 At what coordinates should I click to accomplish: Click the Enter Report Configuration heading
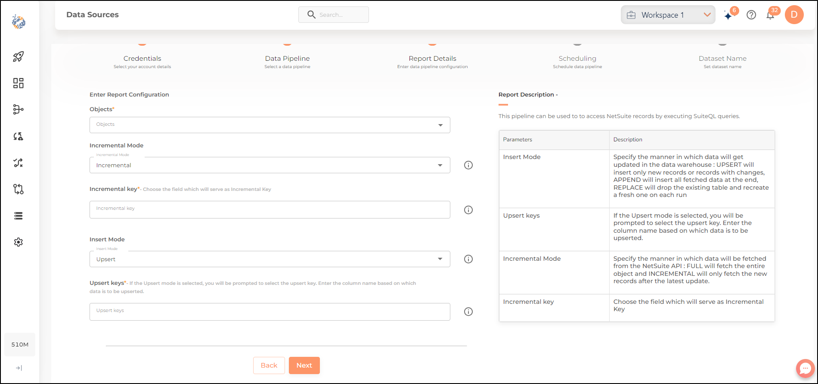point(129,95)
